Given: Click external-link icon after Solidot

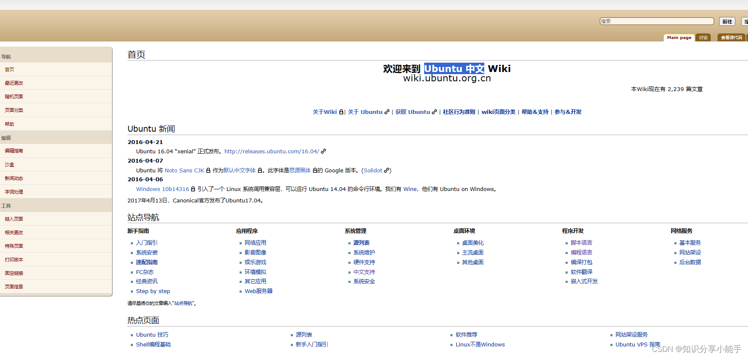Looking at the screenshot, I should click(x=386, y=170).
